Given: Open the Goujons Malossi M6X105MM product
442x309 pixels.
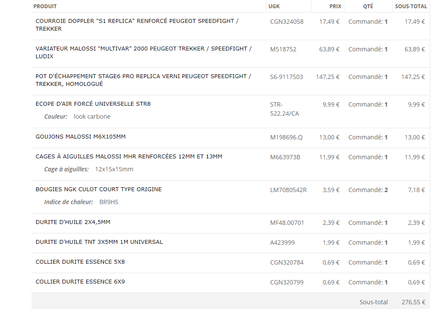Looking at the screenshot, I should [x=81, y=136].
